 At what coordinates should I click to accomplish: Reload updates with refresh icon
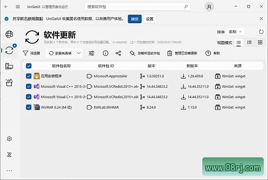pos(261,32)
